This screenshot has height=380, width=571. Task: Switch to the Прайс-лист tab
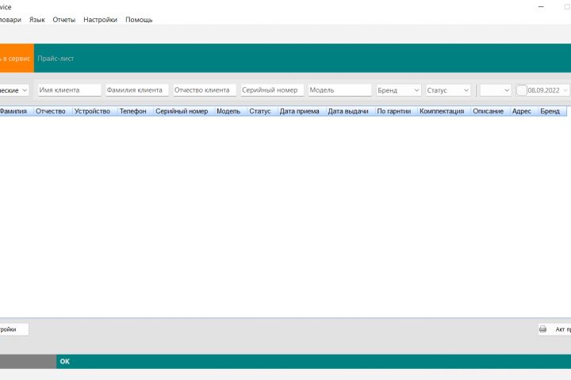(x=56, y=58)
